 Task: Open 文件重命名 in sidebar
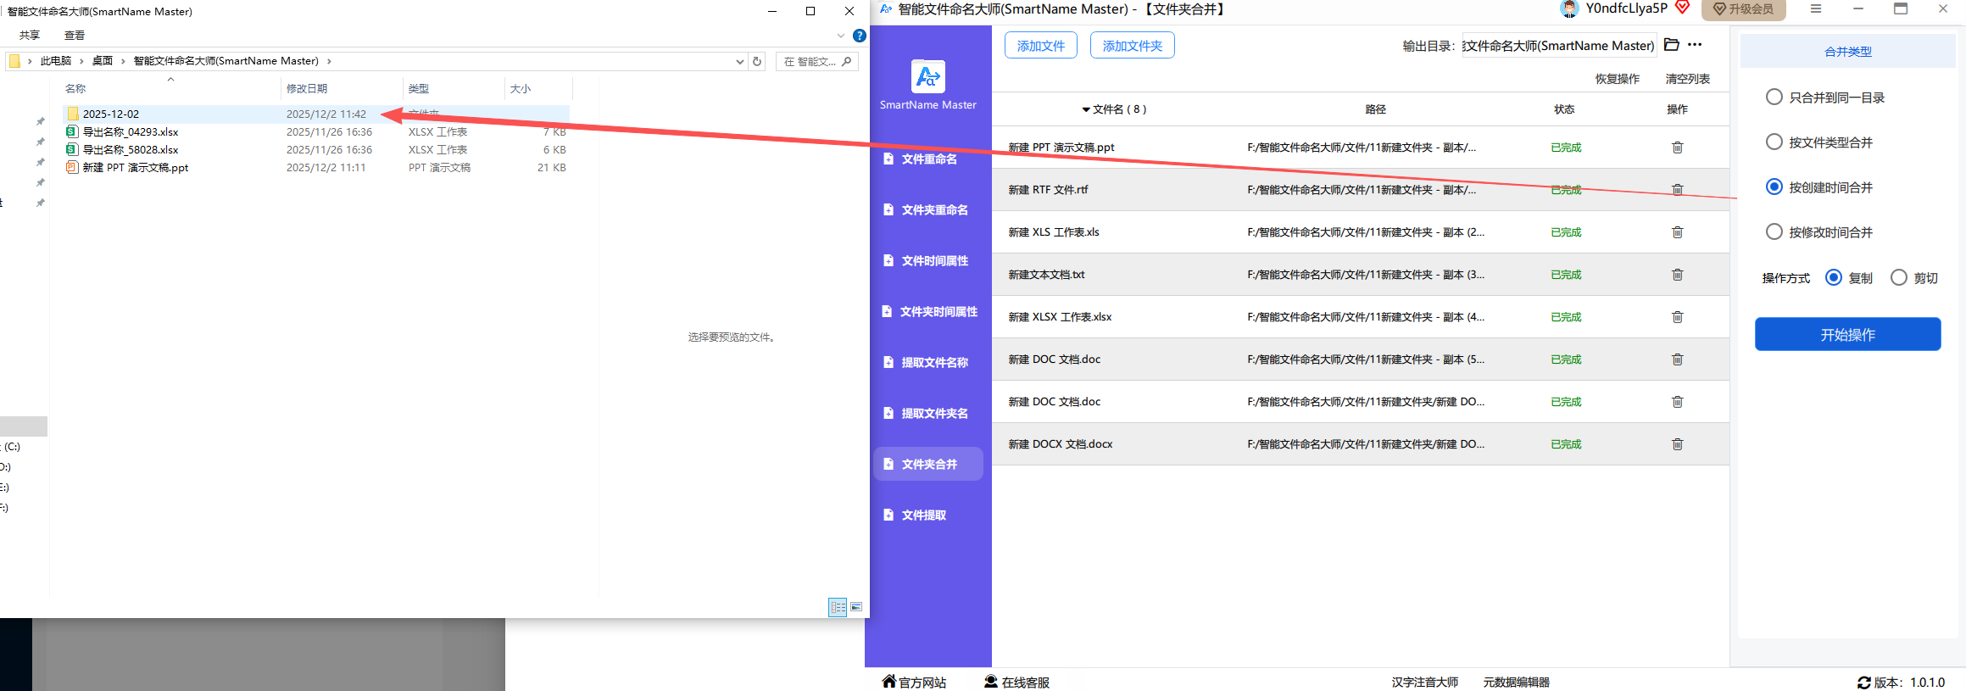(x=928, y=159)
